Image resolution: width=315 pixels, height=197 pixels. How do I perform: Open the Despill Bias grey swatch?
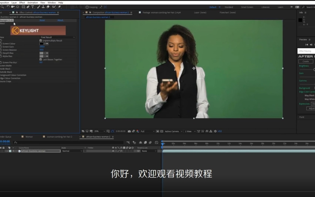tap(41, 53)
